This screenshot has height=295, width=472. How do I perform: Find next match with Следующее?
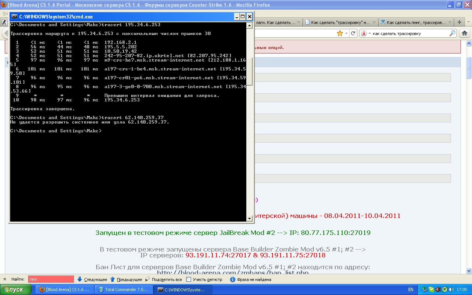point(92,279)
